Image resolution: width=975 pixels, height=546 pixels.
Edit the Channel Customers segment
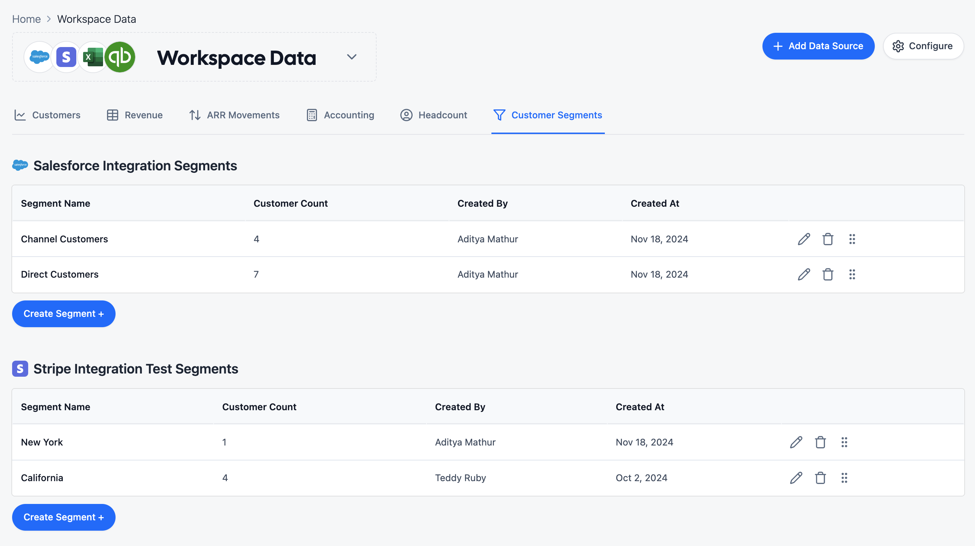pyautogui.click(x=803, y=239)
